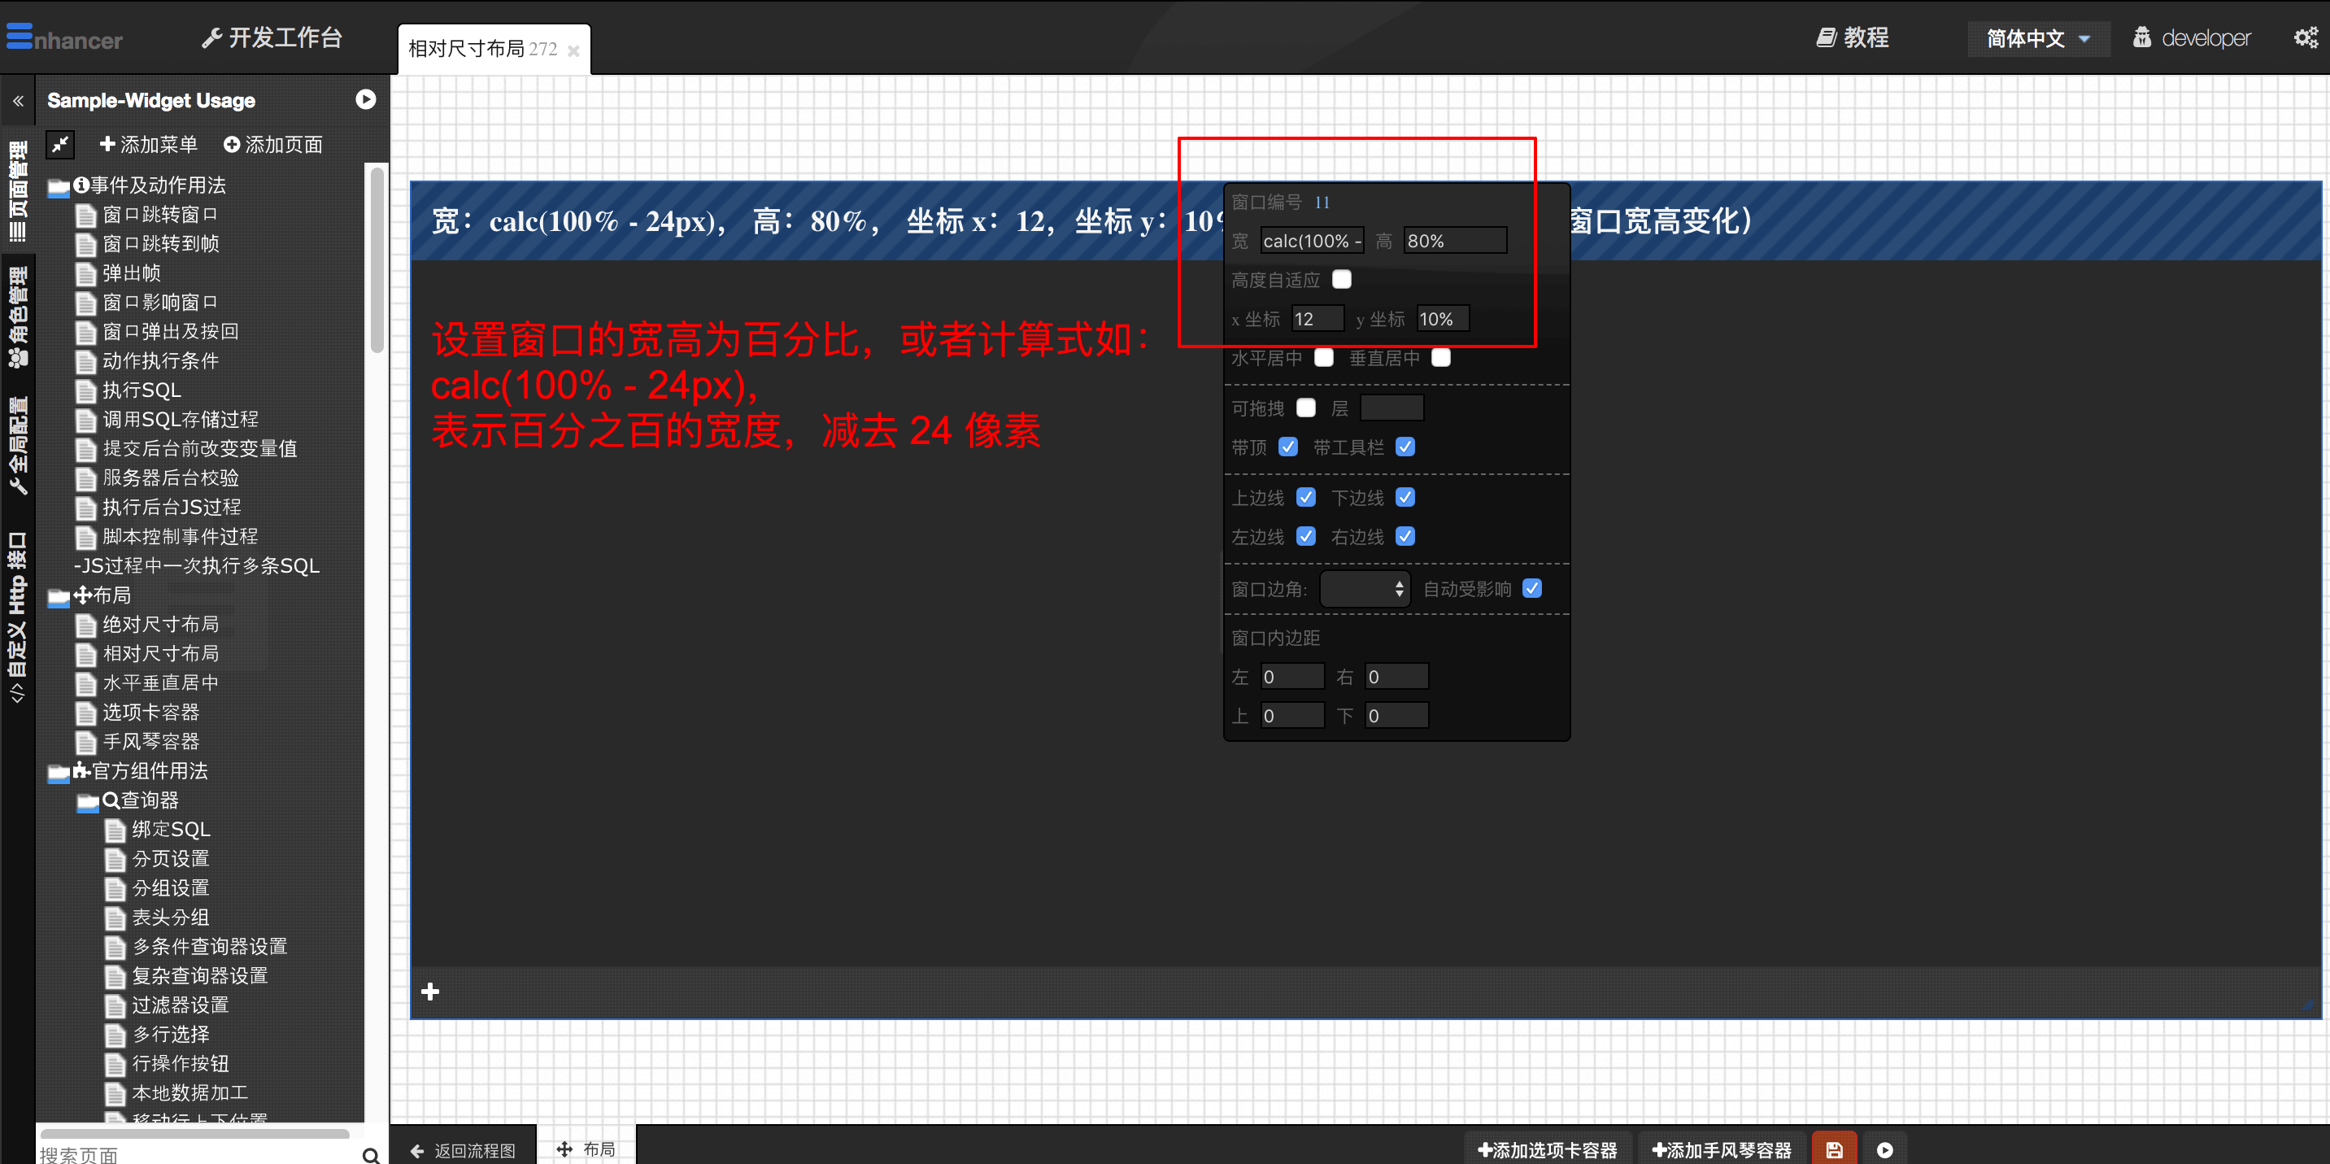The width and height of the screenshot is (2330, 1164).
Task: Click the developer user account
Action: [2192, 37]
